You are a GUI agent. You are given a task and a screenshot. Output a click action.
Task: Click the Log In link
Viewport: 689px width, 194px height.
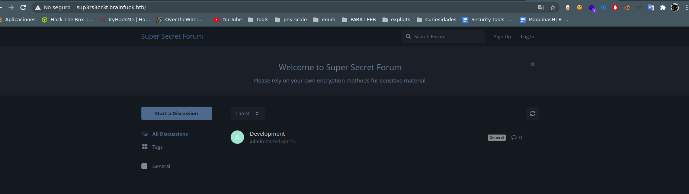coord(528,36)
